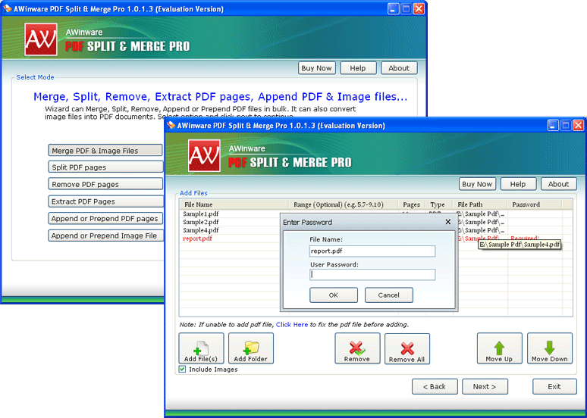This screenshot has height=418, width=587.
Task: Select Merge PDF & Image Files mode
Action: [x=105, y=151]
